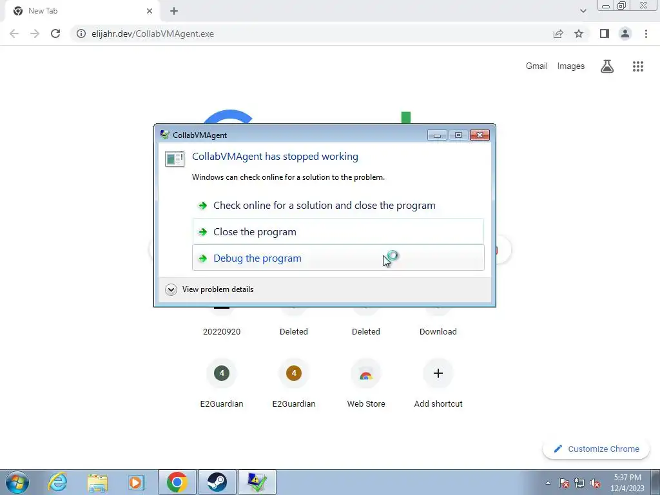Close the CollabVMAgent dialog
Screen dimensions: 660x495
tap(480, 135)
